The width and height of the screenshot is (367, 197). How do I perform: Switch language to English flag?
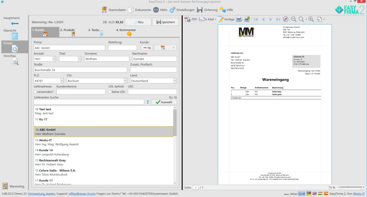click(x=315, y=193)
